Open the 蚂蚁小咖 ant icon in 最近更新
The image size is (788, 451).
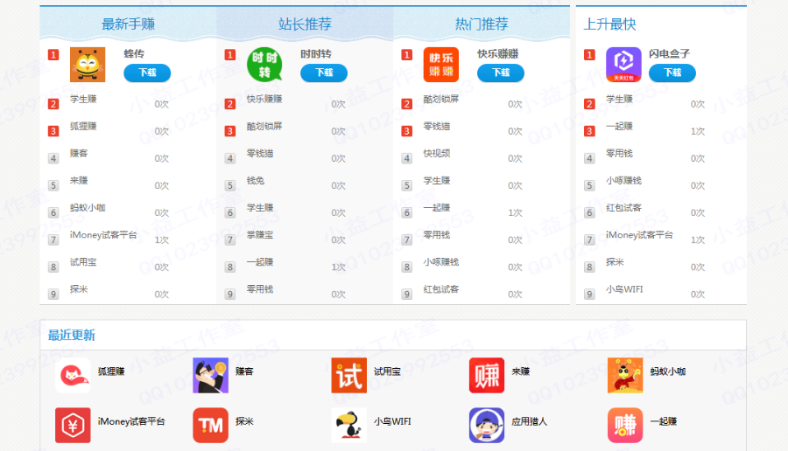pos(624,375)
